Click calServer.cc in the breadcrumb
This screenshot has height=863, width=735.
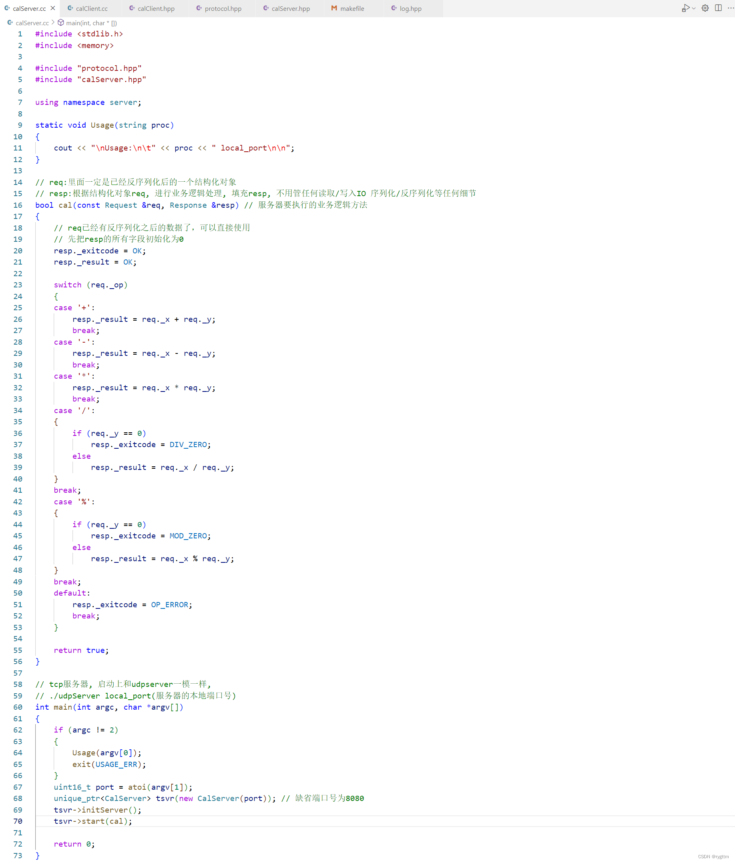point(32,23)
